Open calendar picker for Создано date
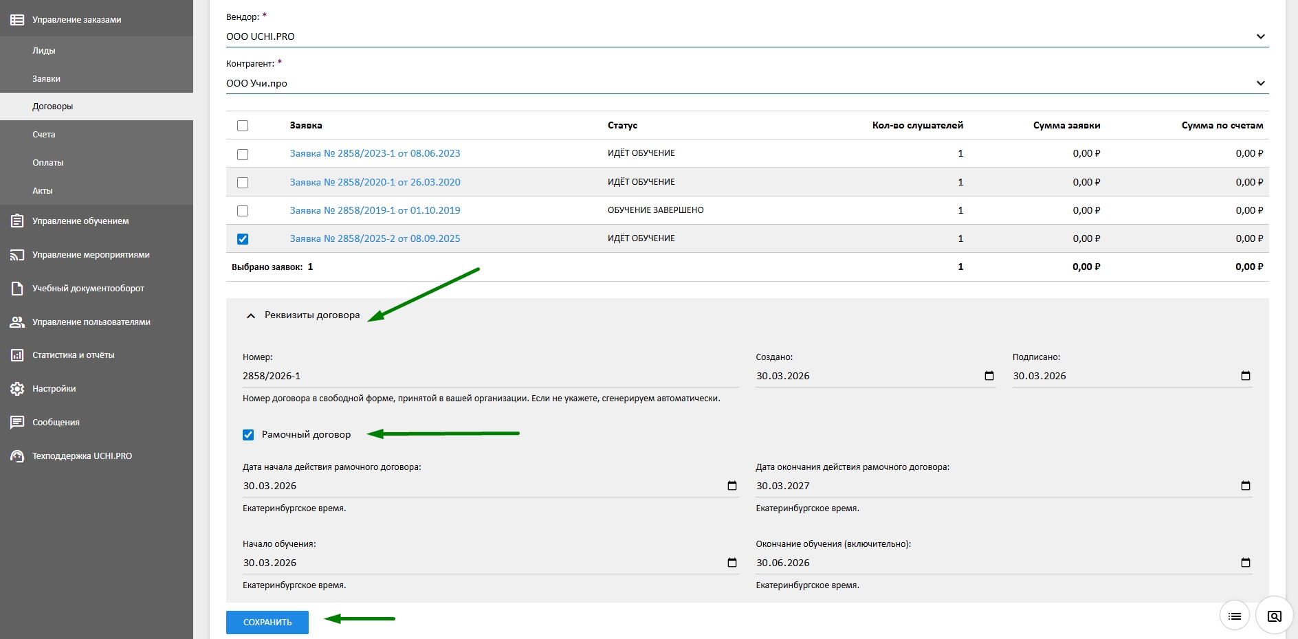 pyautogui.click(x=989, y=376)
